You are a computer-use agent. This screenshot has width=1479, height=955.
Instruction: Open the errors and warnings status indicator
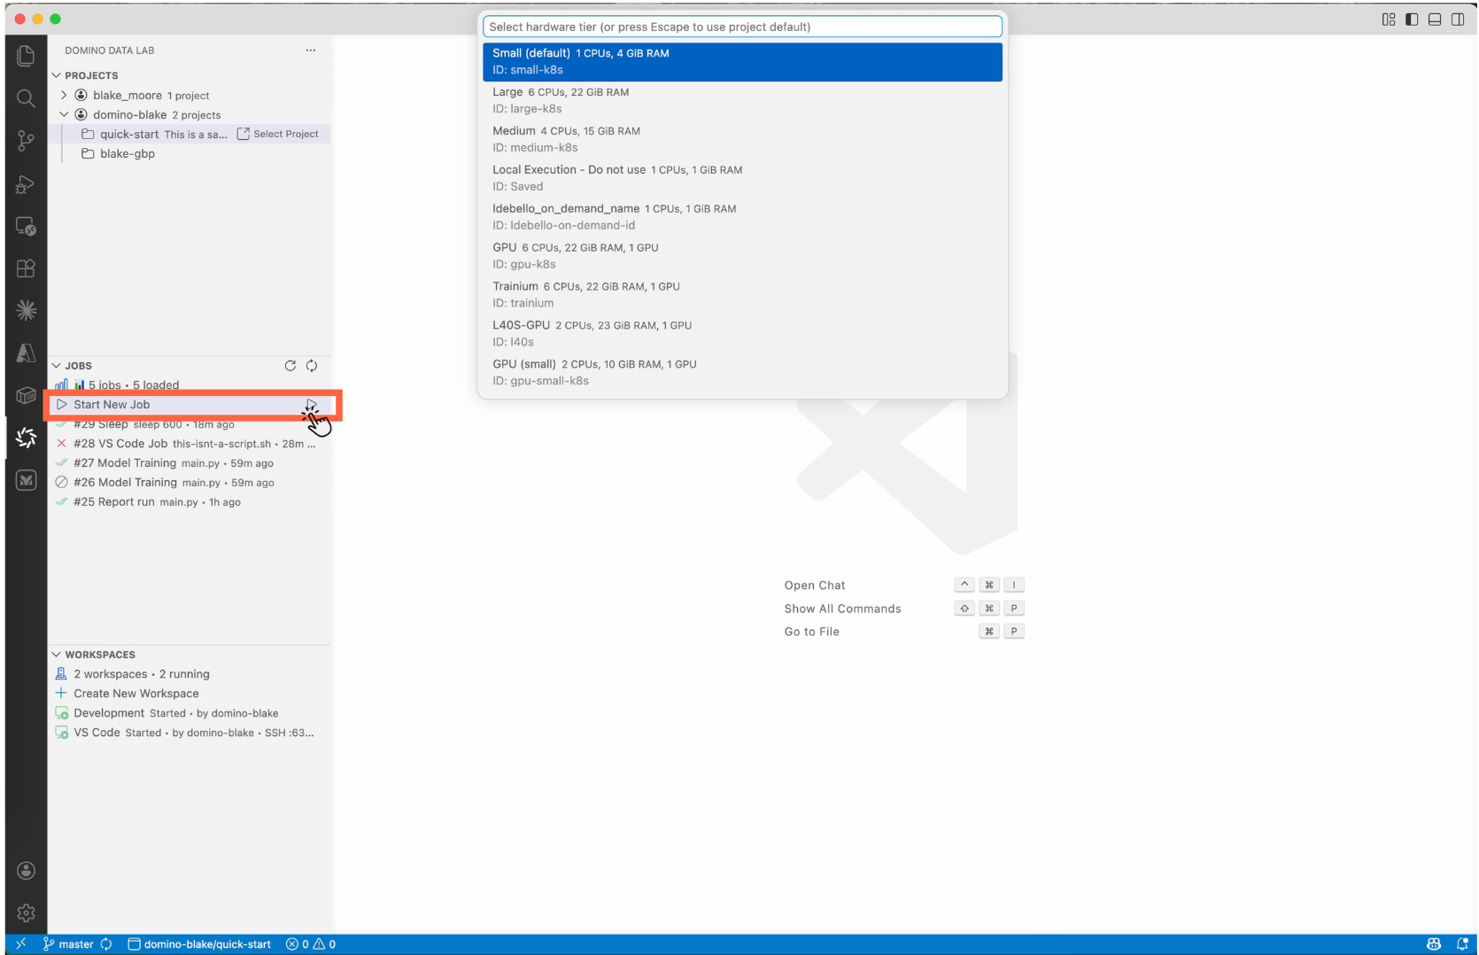pyautogui.click(x=311, y=944)
